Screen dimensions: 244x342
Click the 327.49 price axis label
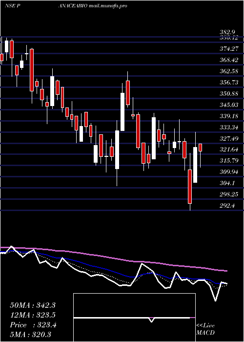pos(229,138)
